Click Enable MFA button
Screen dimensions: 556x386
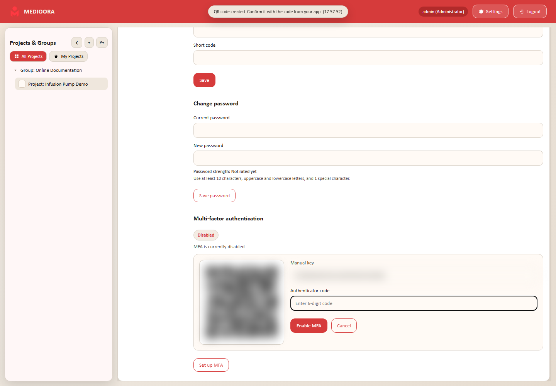(x=309, y=326)
